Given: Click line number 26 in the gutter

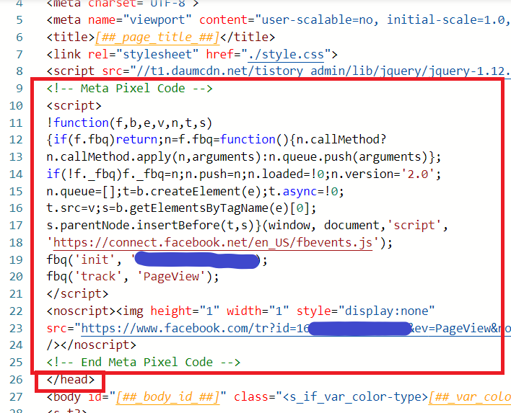Looking at the screenshot, I should click(16, 379).
